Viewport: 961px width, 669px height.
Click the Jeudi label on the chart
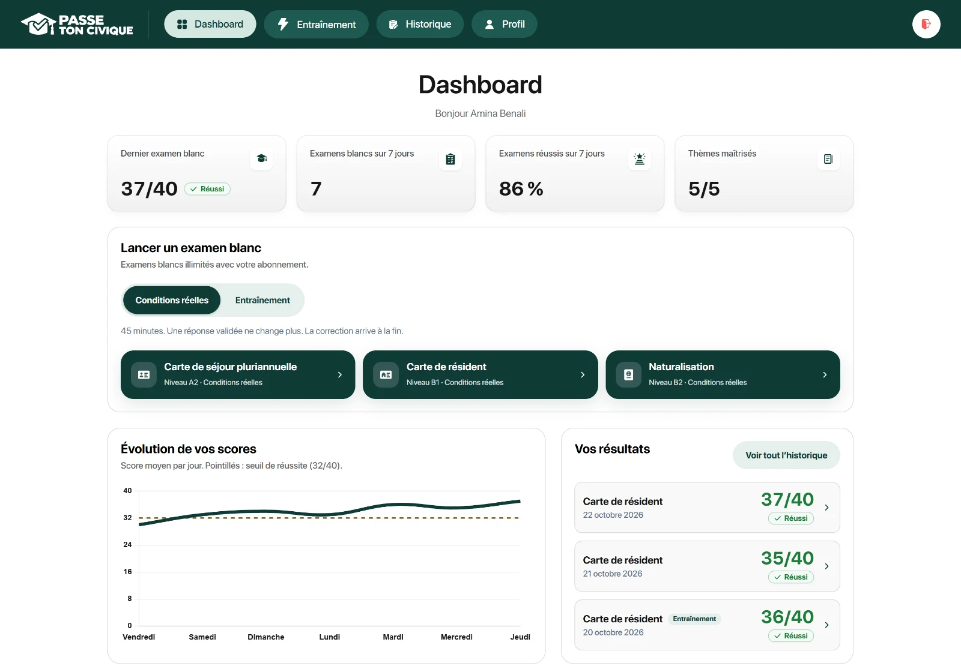520,637
